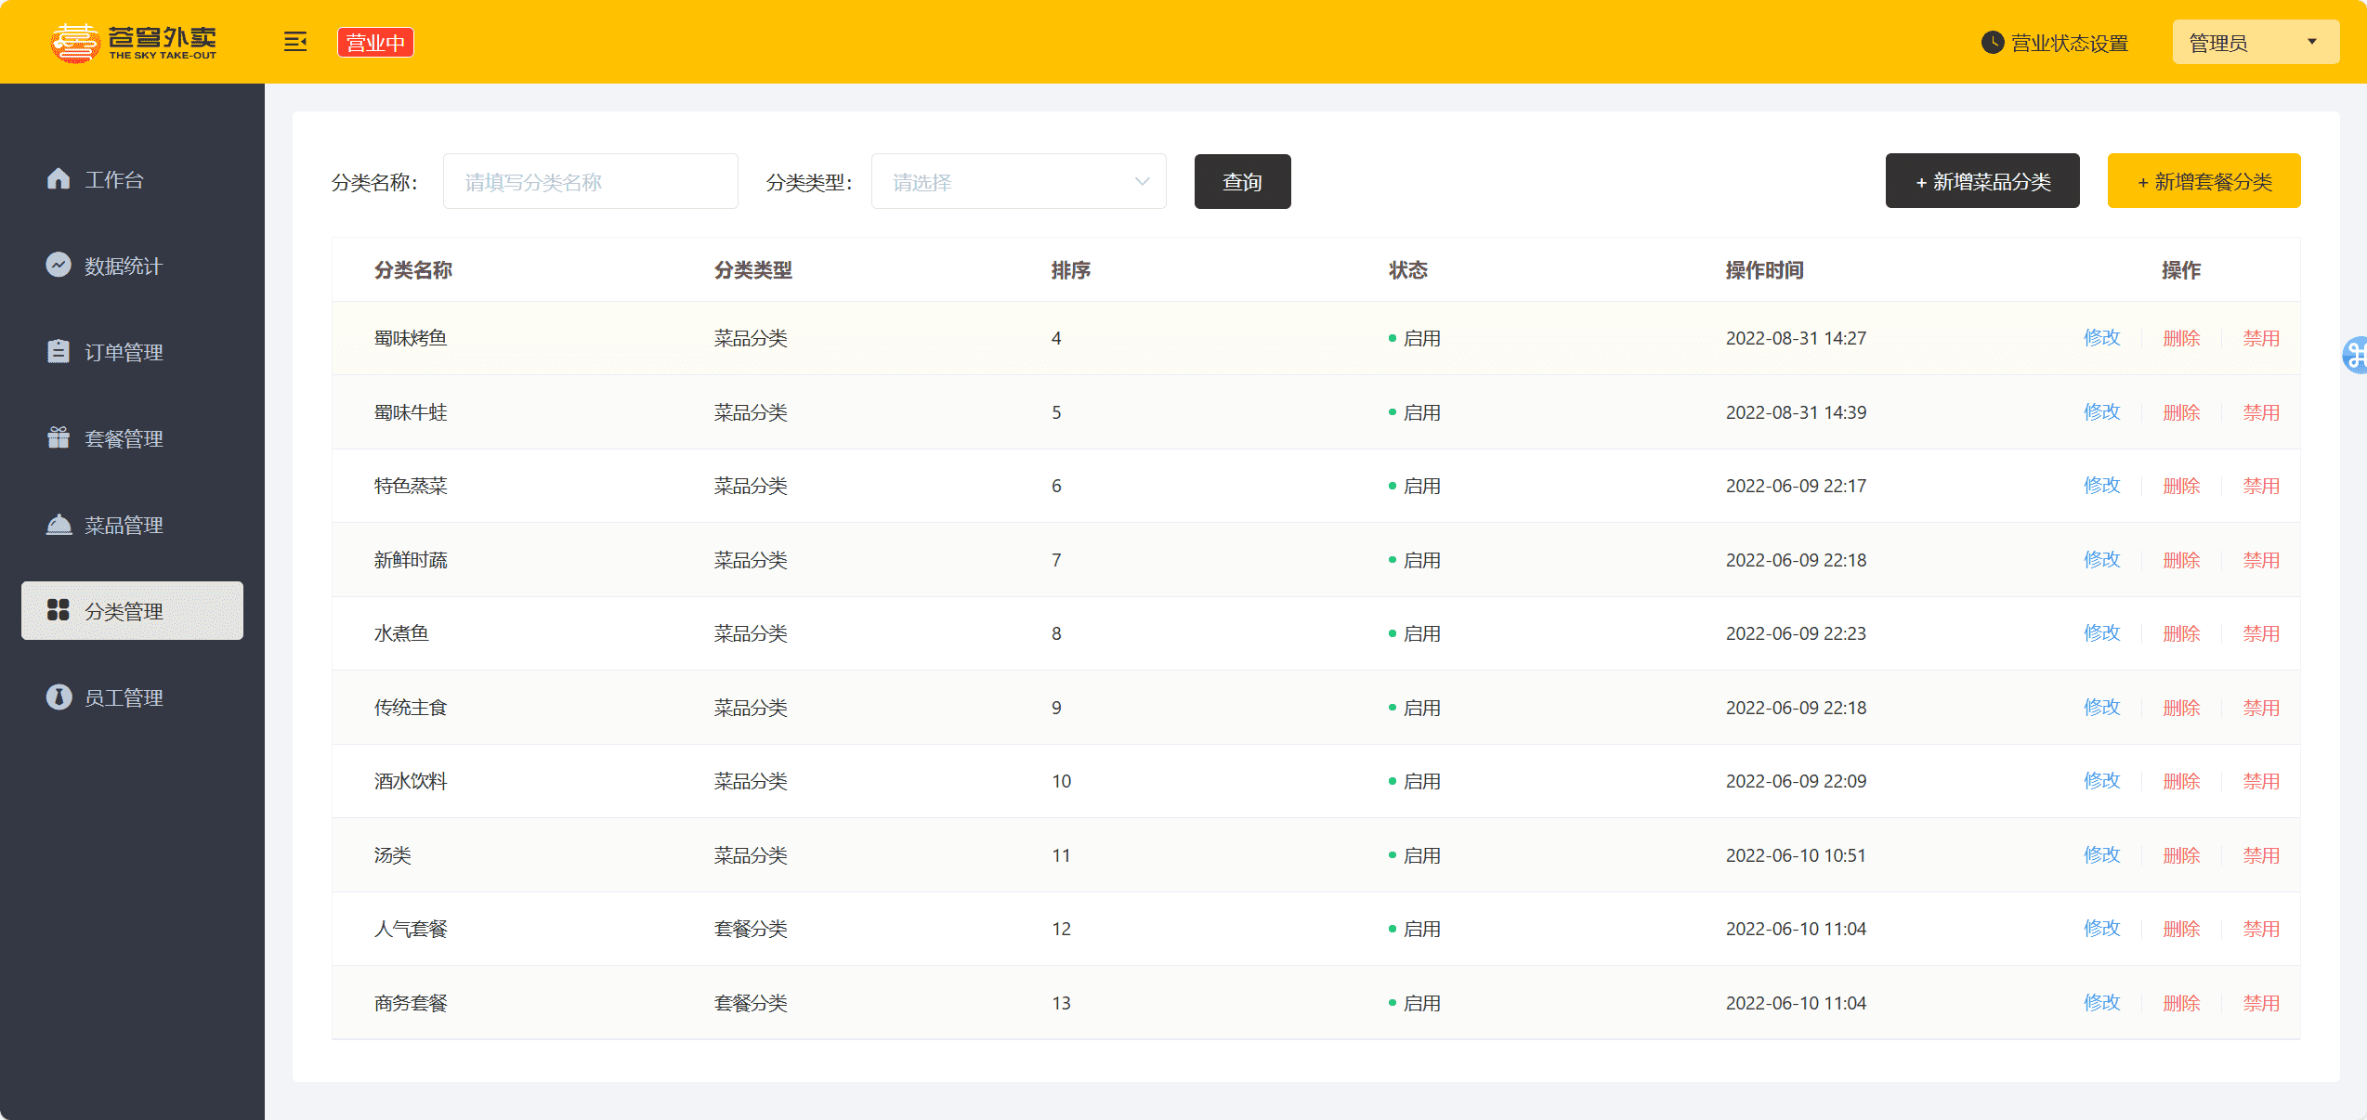Click the 酒水饮料 category name cell
This screenshot has width=2367, height=1120.
point(411,781)
